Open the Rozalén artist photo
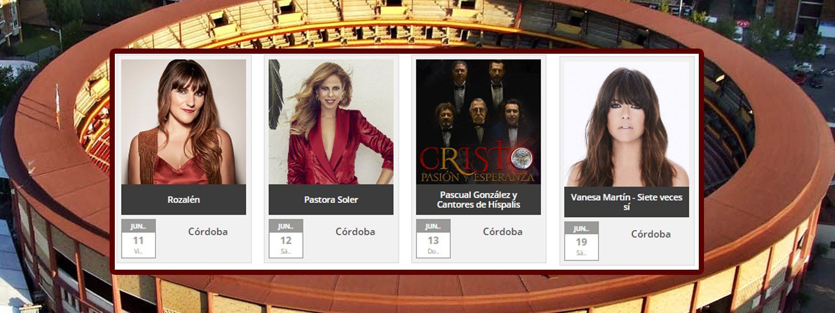Viewport: 835px width, 313px height. click(x=184, y=122)
